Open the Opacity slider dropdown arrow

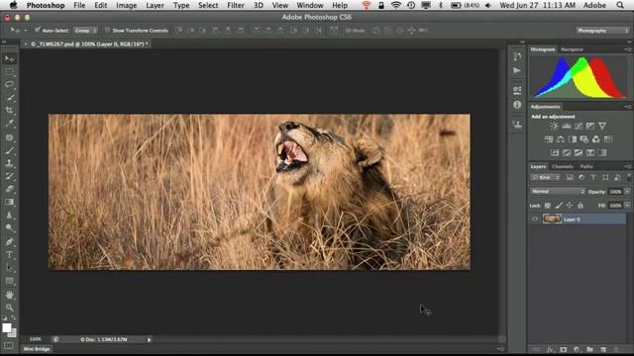[627, 191]
